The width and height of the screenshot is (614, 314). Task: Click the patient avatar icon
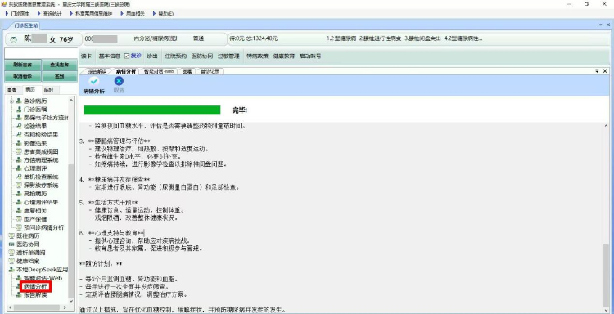(x=14, y=39)
